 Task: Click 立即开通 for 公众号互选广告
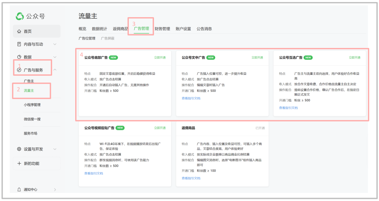(x=355, y=58)
